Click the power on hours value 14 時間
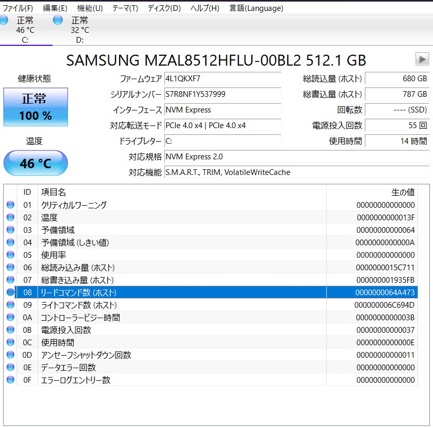 click(397, 141)
